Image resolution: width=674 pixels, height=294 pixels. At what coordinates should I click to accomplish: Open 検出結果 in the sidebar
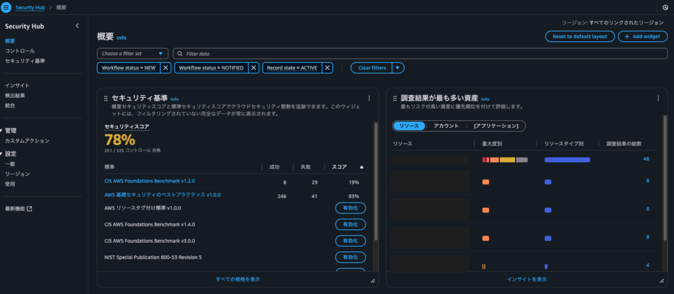[x=15, y=95]
